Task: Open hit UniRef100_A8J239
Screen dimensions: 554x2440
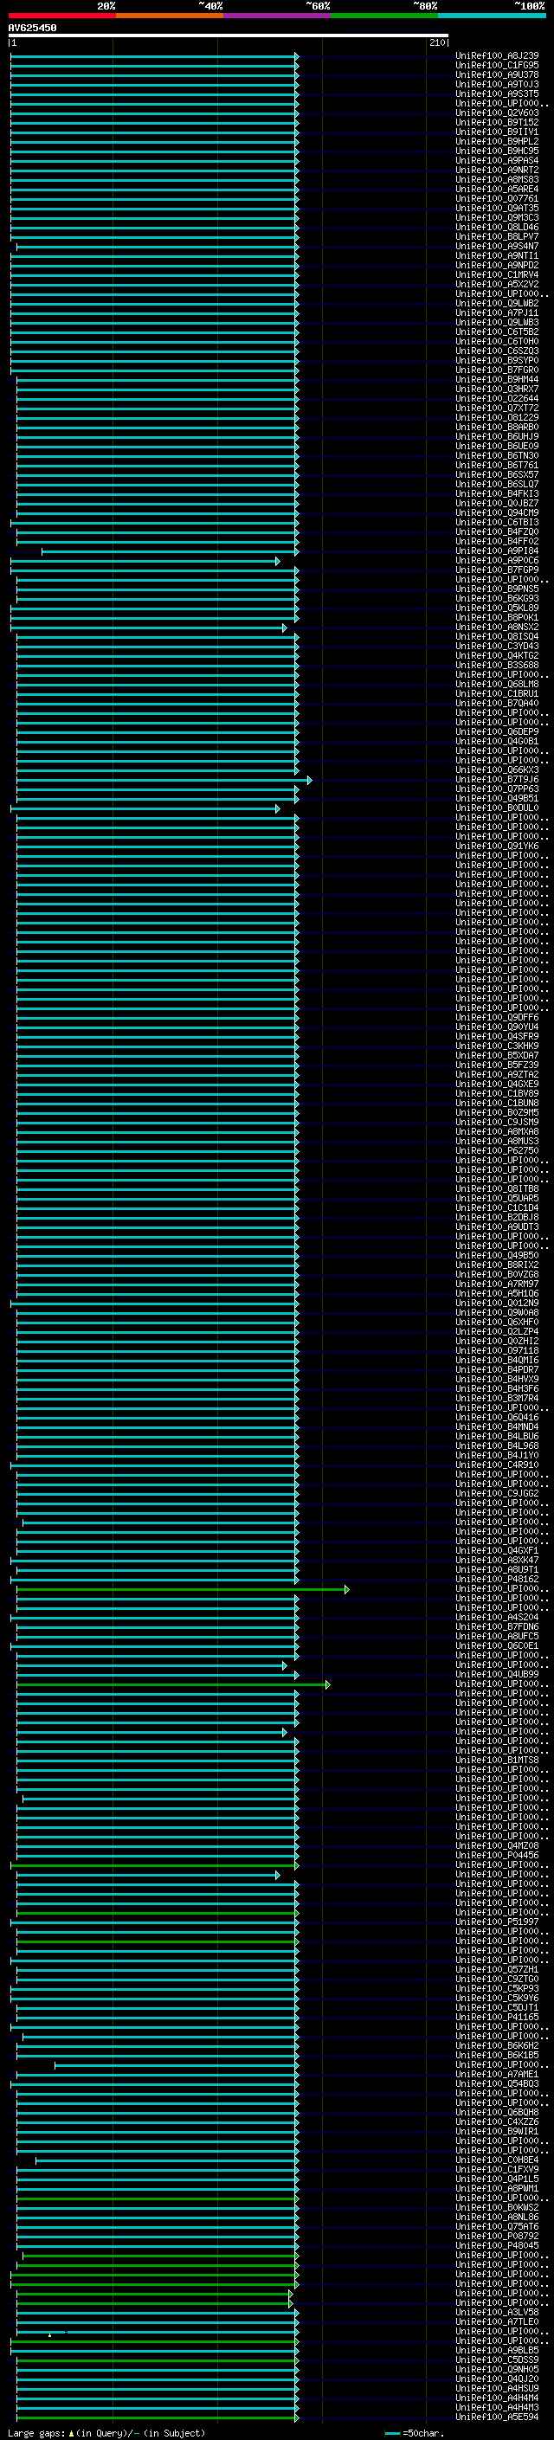Action: pos(497,56)
